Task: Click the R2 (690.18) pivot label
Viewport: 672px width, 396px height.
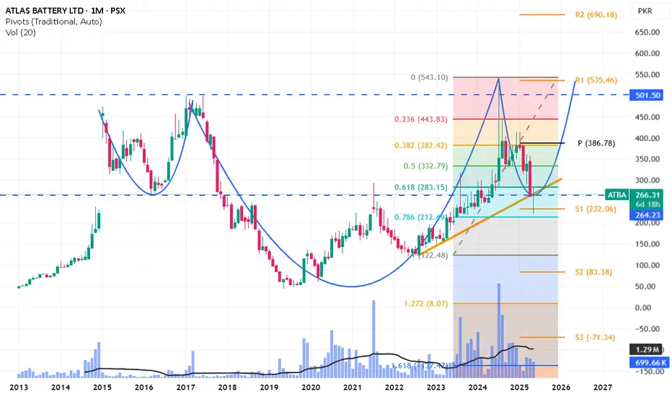Action: 596,15
